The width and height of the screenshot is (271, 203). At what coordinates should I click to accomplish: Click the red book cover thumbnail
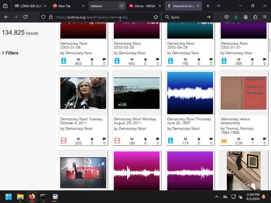(x=243, y=93)
